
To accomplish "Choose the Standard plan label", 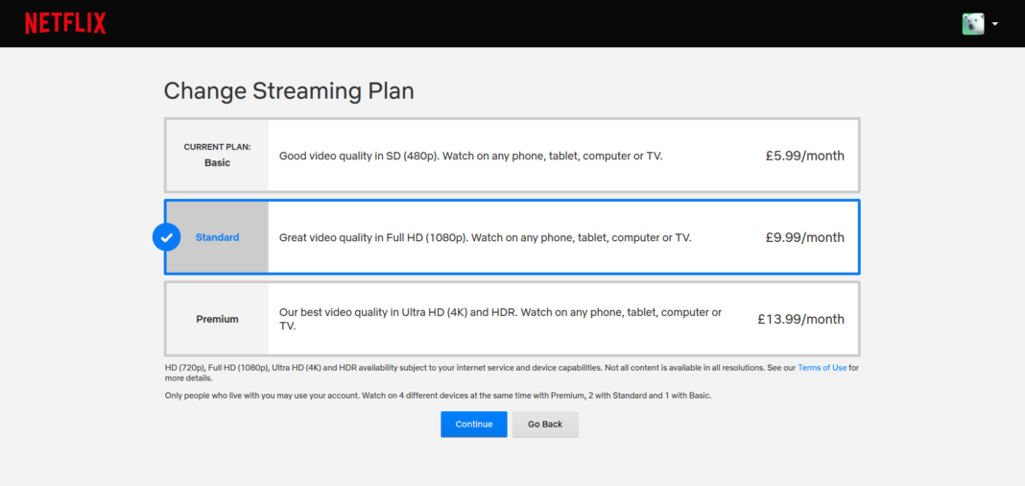I will click(217, 237).
